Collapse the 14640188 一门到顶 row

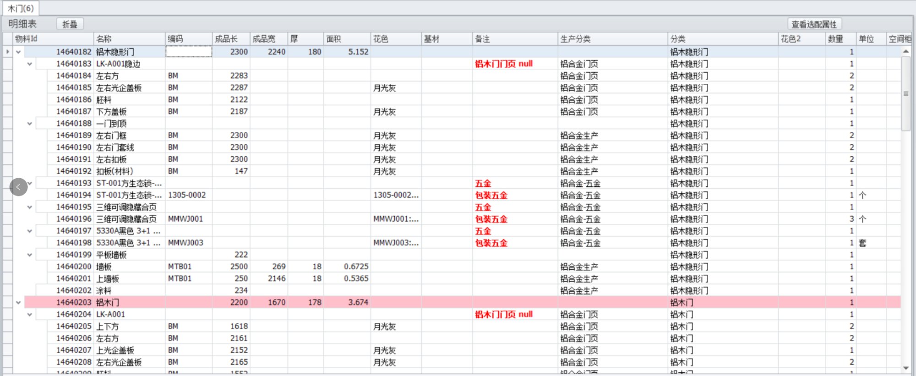(30, 123)
